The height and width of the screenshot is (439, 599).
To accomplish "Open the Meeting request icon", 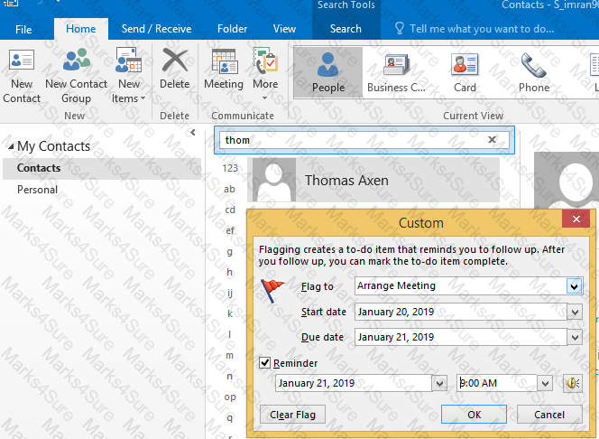I will [224, 61].
